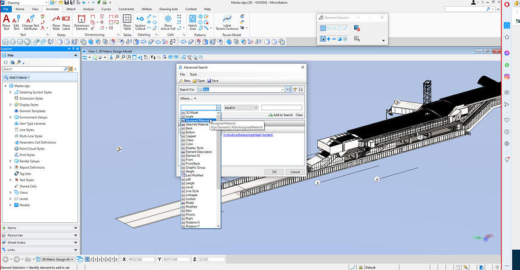Toggle view number 5 button
Image resolution: width=520 pixels, height=270 pixels.
104,259
